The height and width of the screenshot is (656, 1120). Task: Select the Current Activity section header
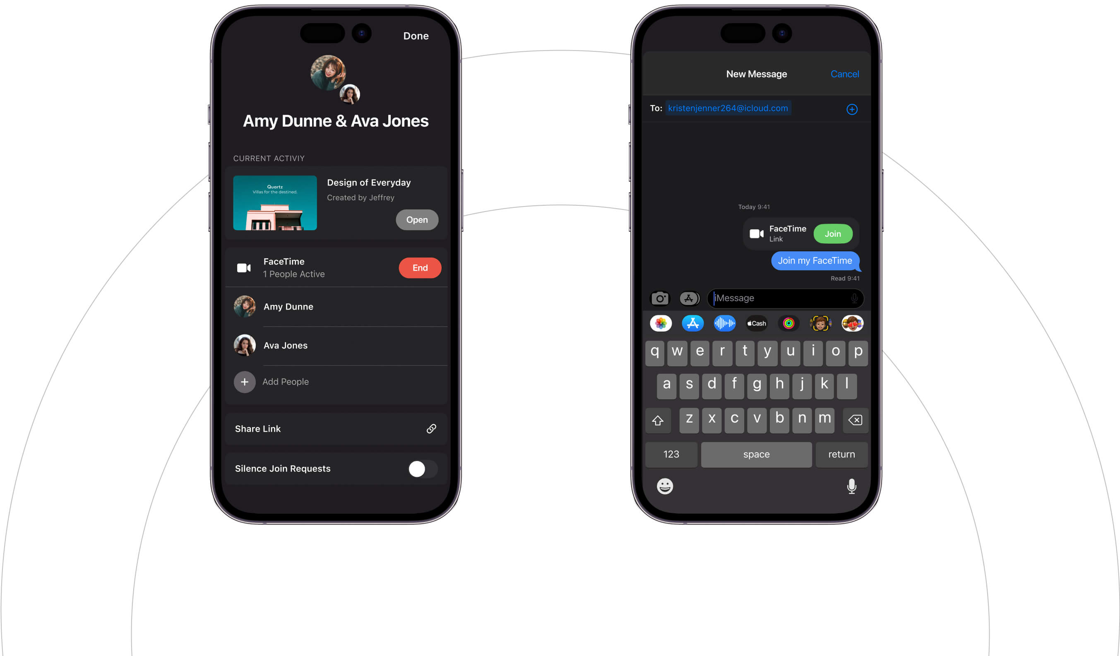269,158
